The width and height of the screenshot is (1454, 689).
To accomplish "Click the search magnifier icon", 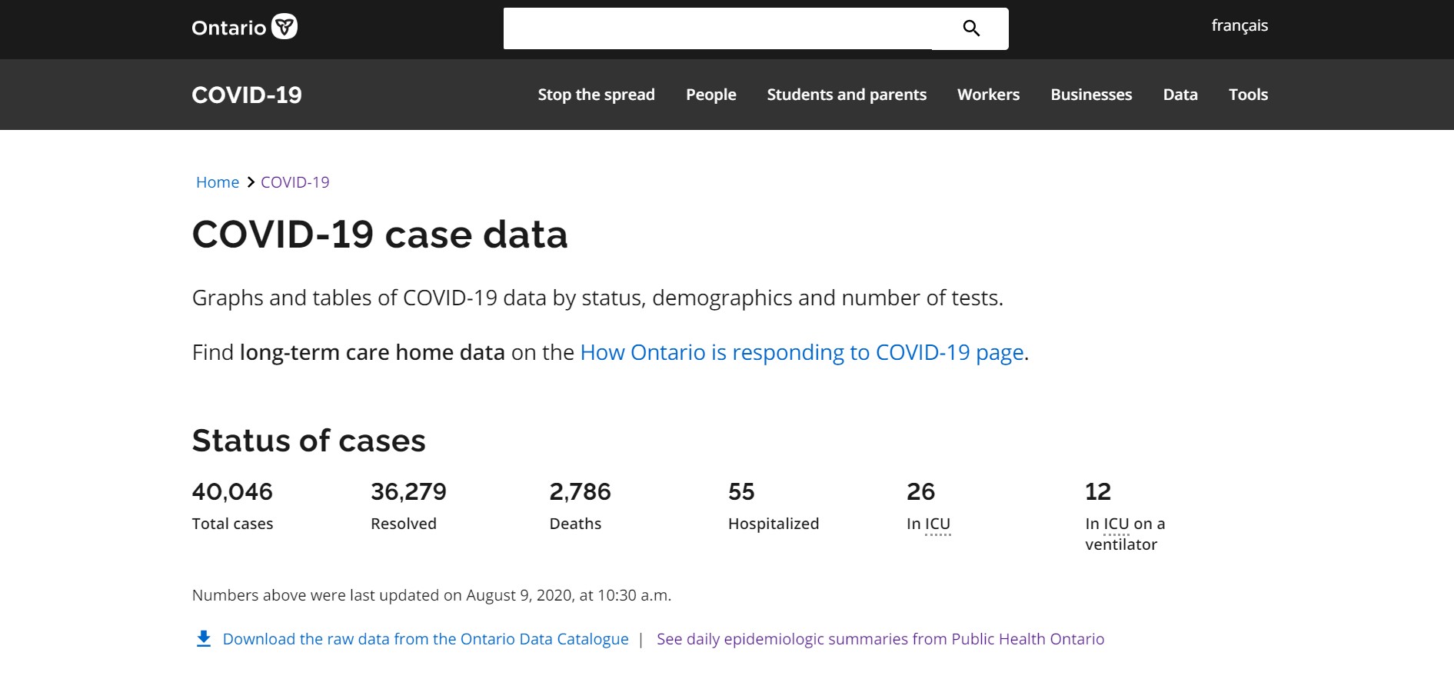I will click(x=970, y=28).
